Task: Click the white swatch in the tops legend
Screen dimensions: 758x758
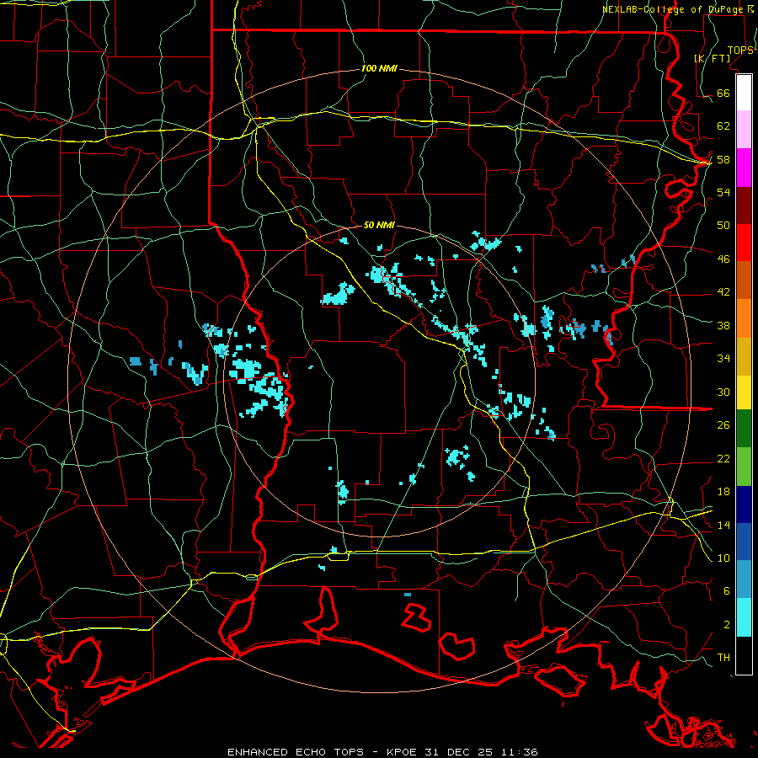Action: 744,93
